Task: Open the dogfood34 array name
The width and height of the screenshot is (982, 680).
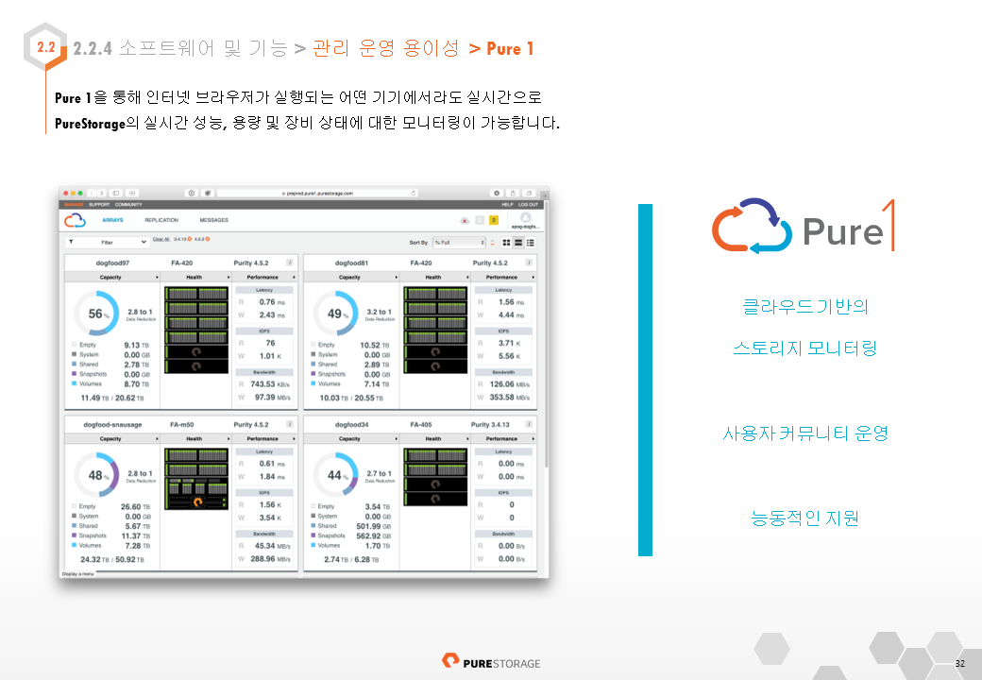Action: point(351,425)
